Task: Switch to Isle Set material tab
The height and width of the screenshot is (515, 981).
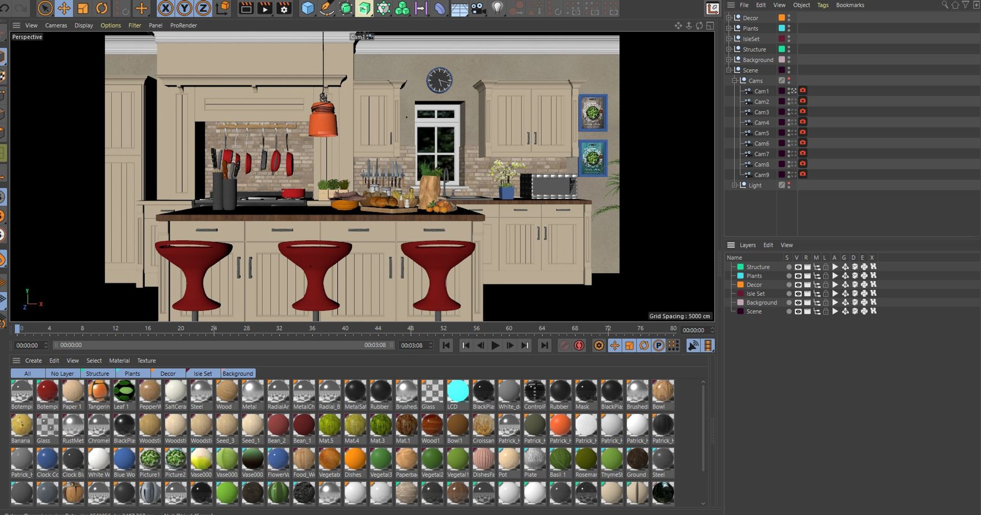Action: pos(202,374)
